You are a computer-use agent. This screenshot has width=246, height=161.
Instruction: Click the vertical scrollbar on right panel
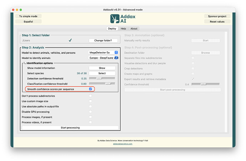pyautogui.click(x=226, y=82)
